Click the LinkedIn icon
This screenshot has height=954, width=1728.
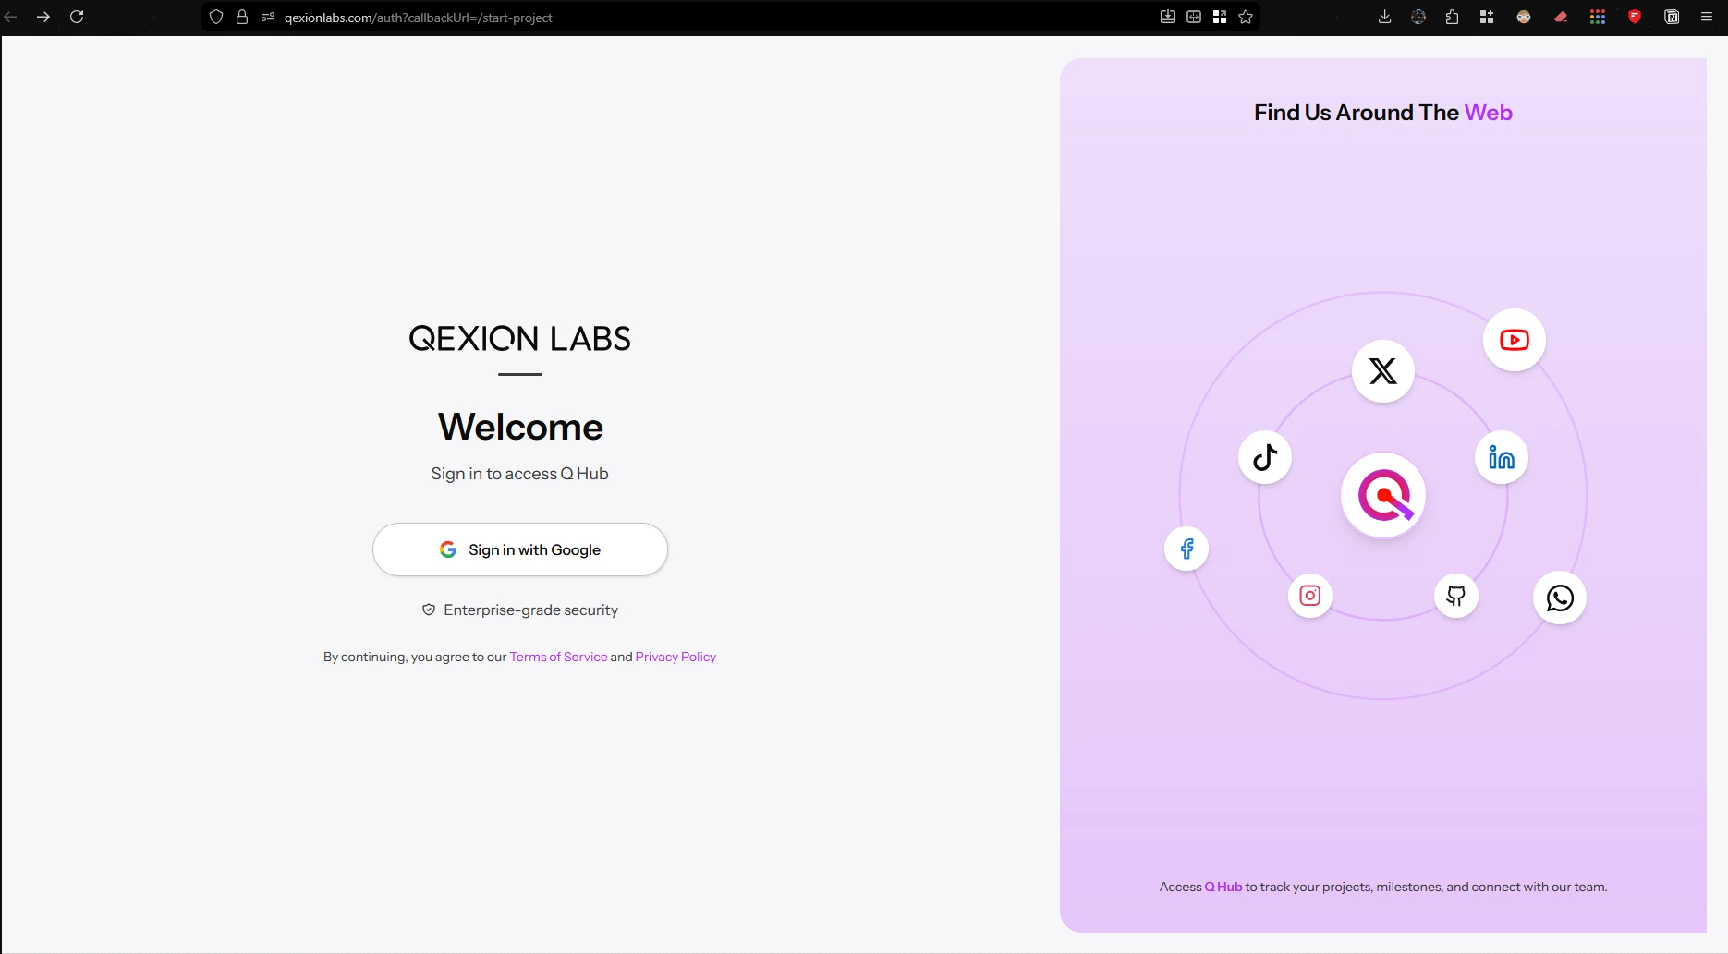[x=1501, y=457]
